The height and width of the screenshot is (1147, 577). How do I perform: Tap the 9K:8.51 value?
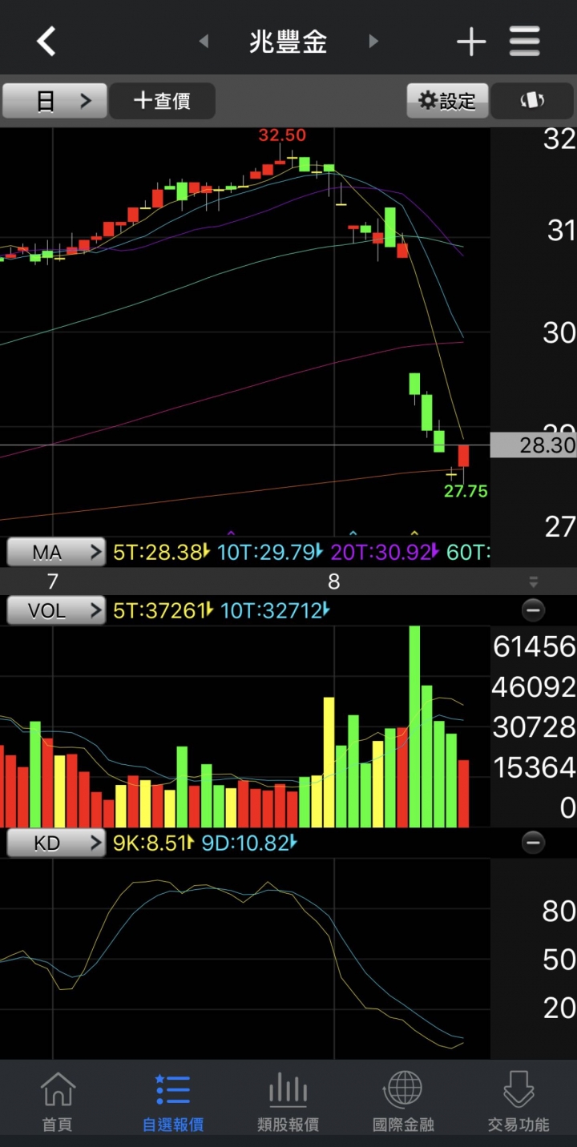pyautogui.click(x=154, y=843)
